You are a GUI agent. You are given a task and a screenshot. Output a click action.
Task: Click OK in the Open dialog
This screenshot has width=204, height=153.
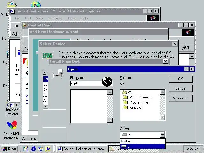pyautogui.click(x=180, y=79)
